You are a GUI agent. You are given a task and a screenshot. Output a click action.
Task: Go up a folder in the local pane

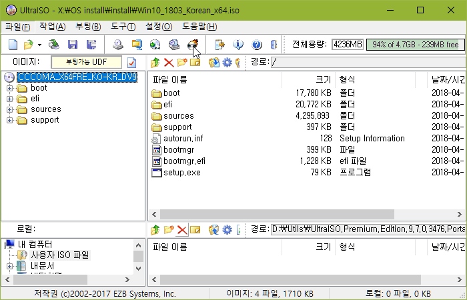click(155, 230)
